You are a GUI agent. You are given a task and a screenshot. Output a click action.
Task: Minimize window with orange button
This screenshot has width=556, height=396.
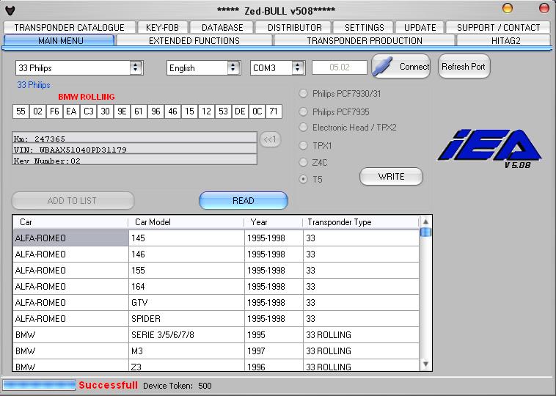click(x=508, y=8)
